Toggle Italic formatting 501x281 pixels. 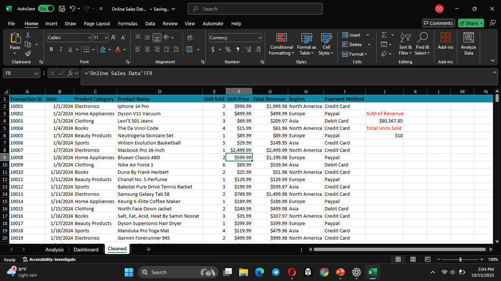tap(60, 50)
